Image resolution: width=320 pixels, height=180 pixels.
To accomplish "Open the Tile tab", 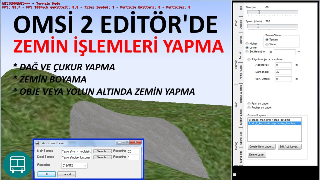I will (x=241, y=8).
